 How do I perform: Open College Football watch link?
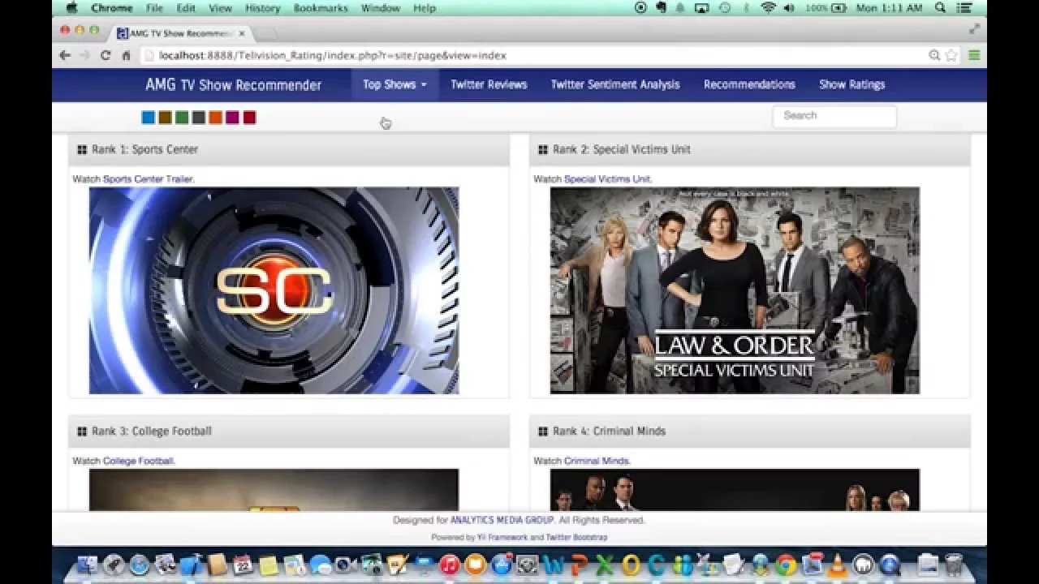click(x=138, y=461)
